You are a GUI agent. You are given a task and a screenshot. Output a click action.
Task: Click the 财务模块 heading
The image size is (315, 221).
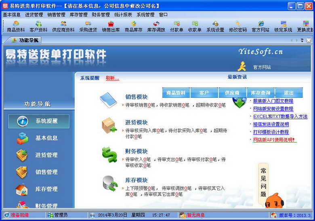click(x=136, y=151)
